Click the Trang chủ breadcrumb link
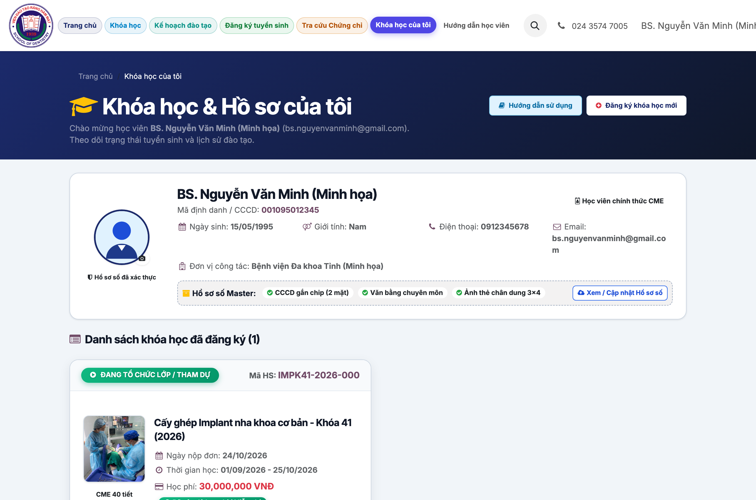Screen dimensions: 756x500 (x=95, y=76)
